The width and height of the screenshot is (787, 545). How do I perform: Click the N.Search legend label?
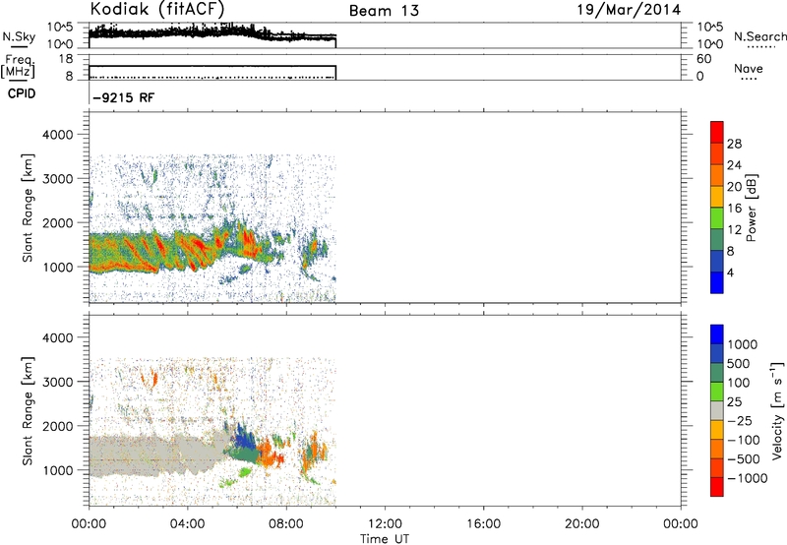click(x=760, y=36)
